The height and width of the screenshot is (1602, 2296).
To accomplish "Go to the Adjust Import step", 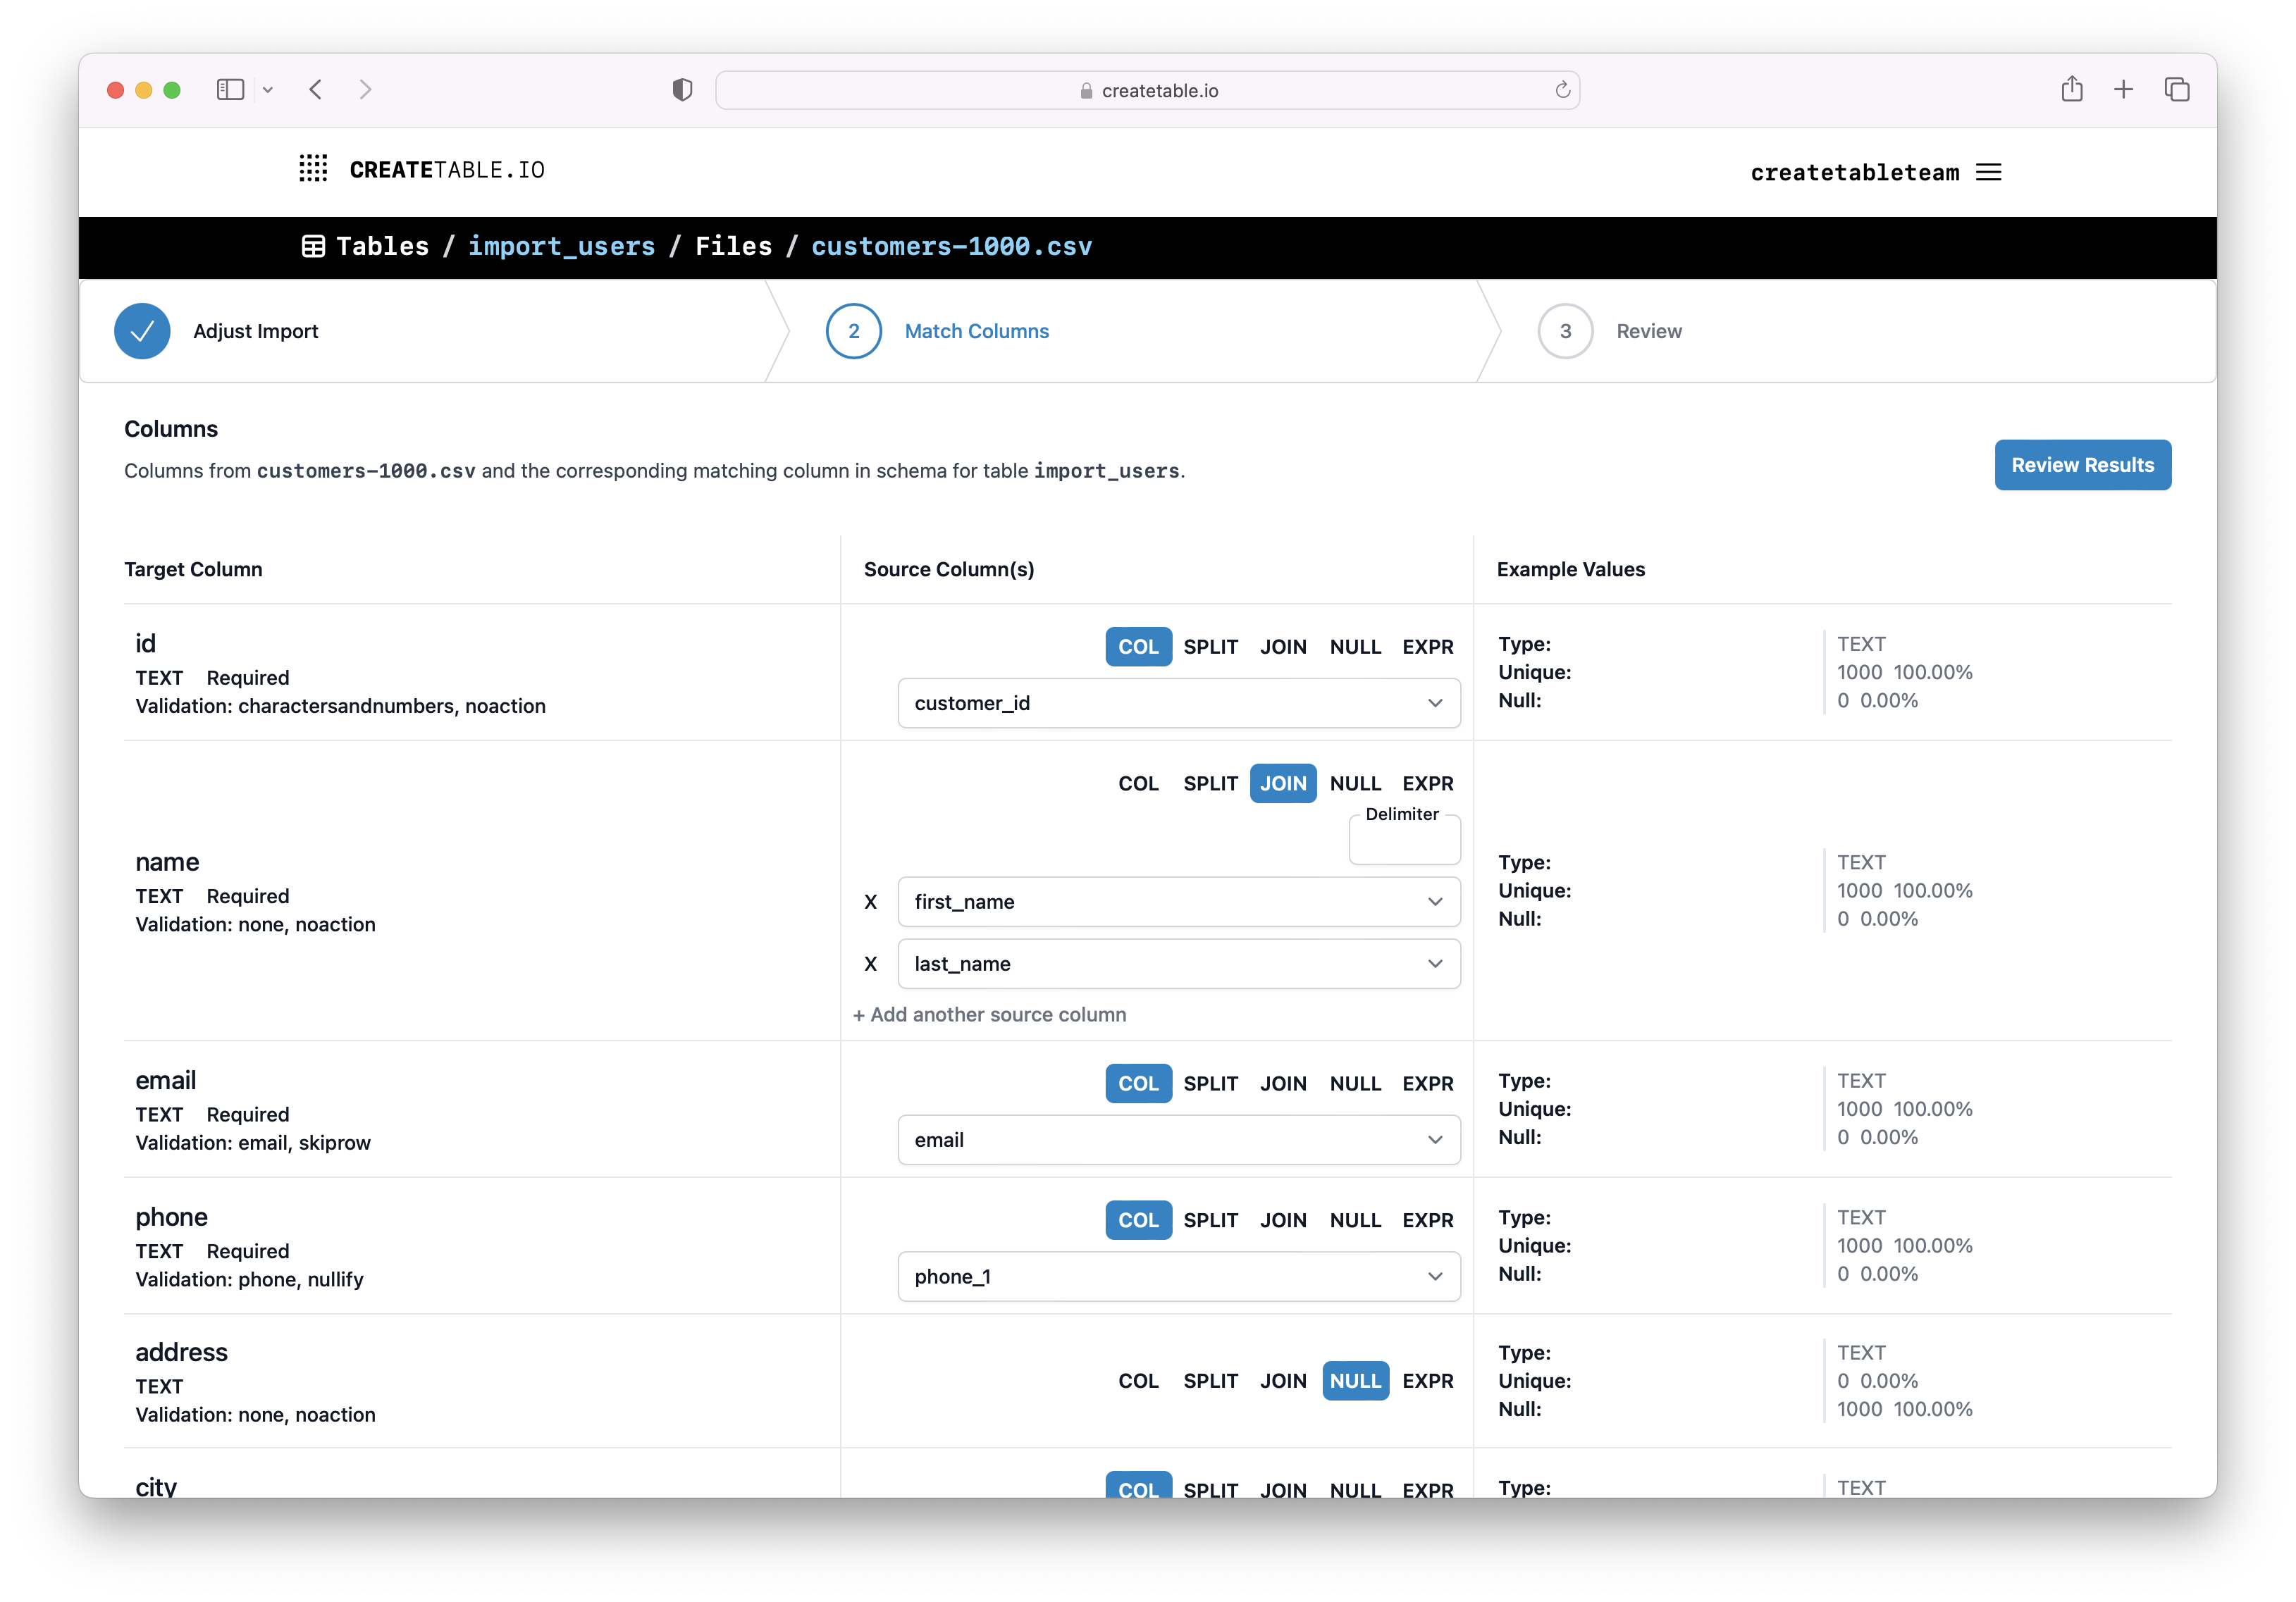I will [255, 332].
